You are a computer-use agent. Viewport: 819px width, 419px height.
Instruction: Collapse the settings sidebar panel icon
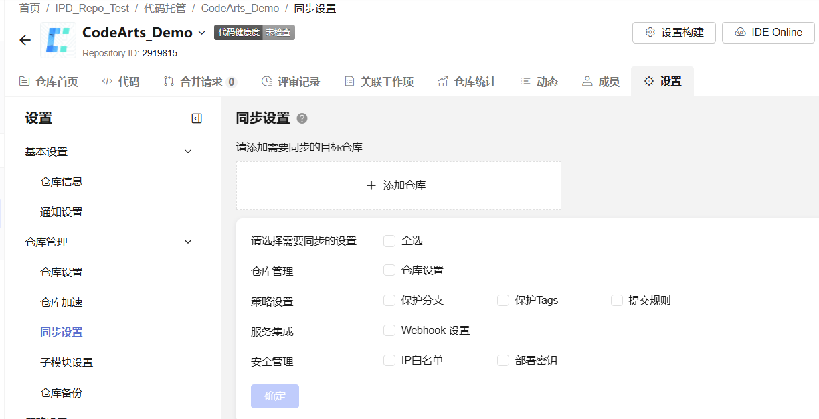click(x=197, y=118)
